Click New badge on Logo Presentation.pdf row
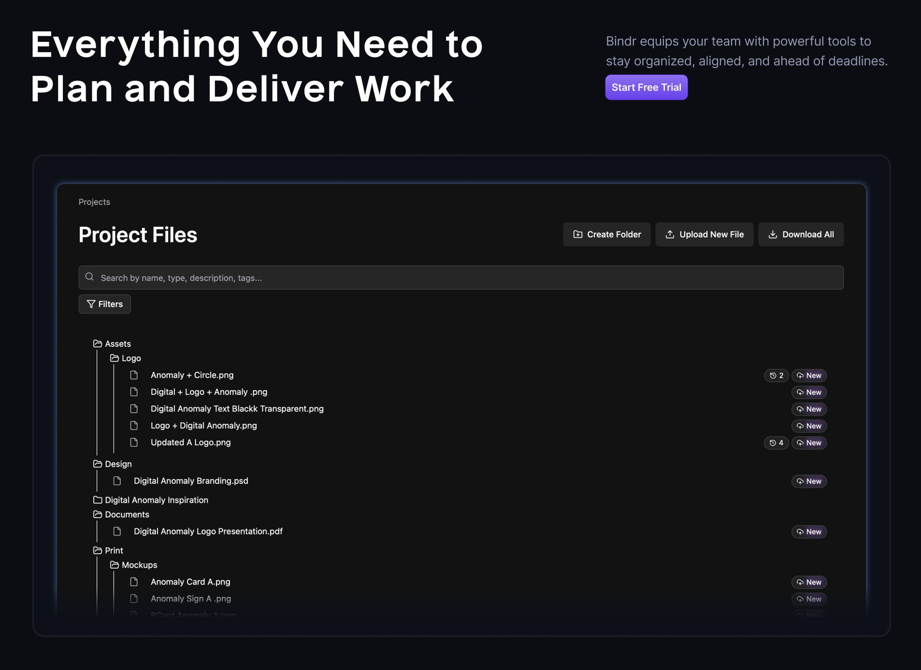 coord(809,532)
